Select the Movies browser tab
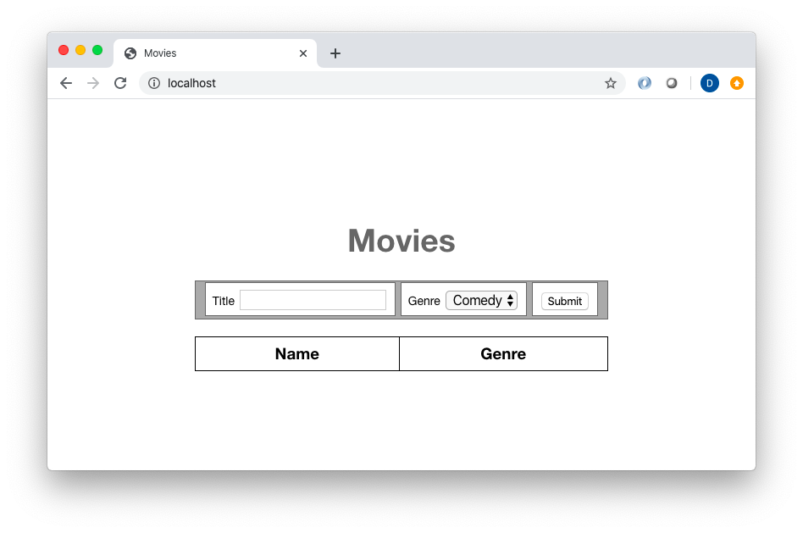 click(x=215, y=53)
